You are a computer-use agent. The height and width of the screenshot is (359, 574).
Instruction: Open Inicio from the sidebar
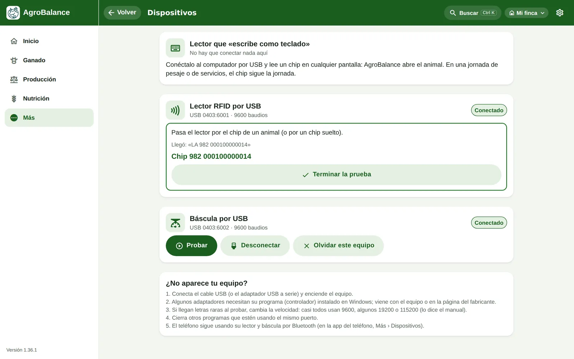point(49,41)
